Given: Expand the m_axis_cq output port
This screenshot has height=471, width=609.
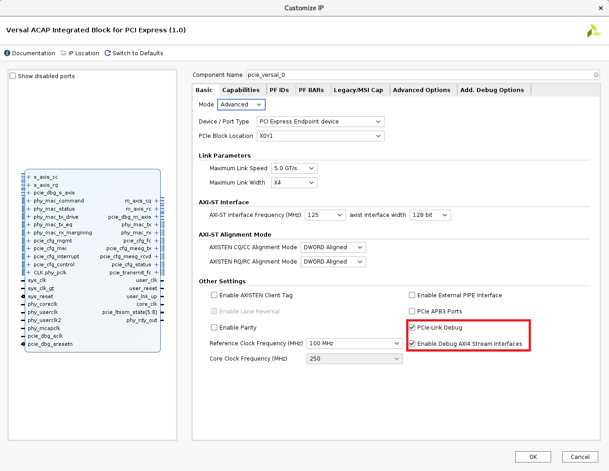Looking at the screenshot, I should click(x=156, y=201).
